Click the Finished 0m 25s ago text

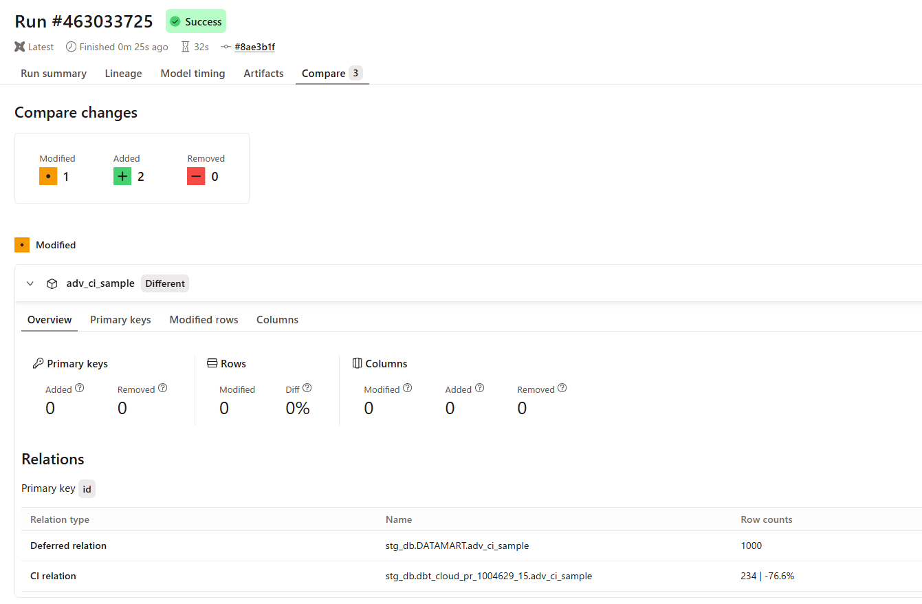click(124, 47)
